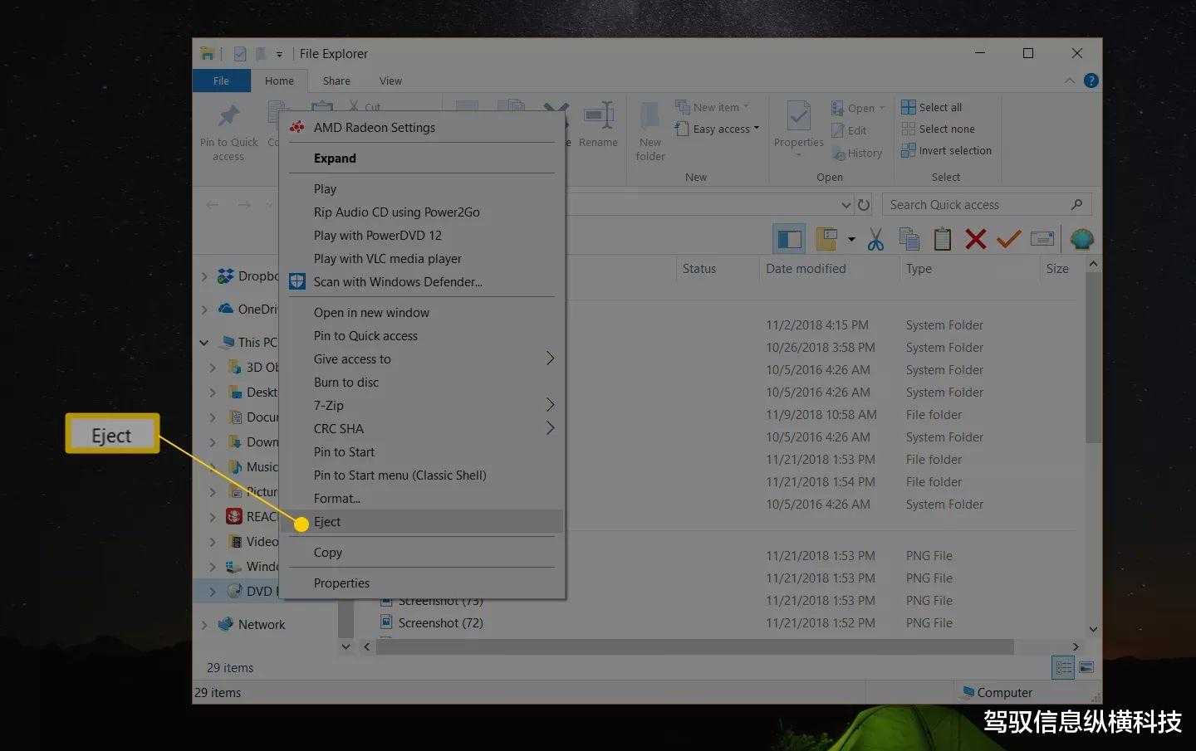Click the red X Delete toolbar icon
The image size is (1196, 751).
tap(976, 240)
